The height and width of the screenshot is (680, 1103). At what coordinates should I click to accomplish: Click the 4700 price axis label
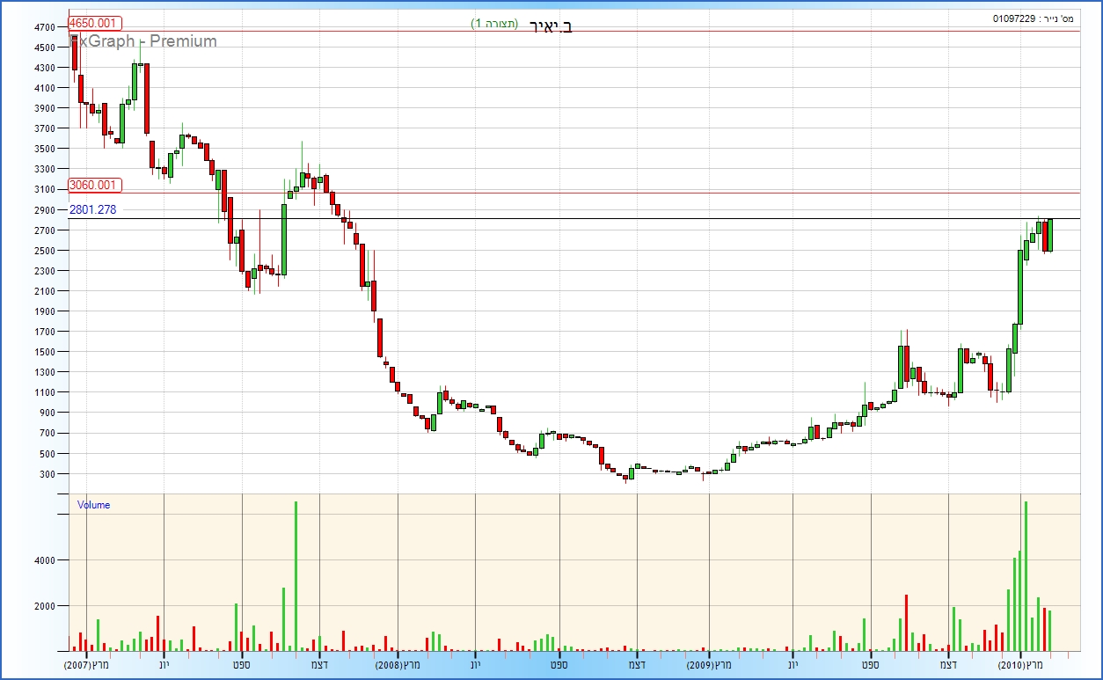45,27
